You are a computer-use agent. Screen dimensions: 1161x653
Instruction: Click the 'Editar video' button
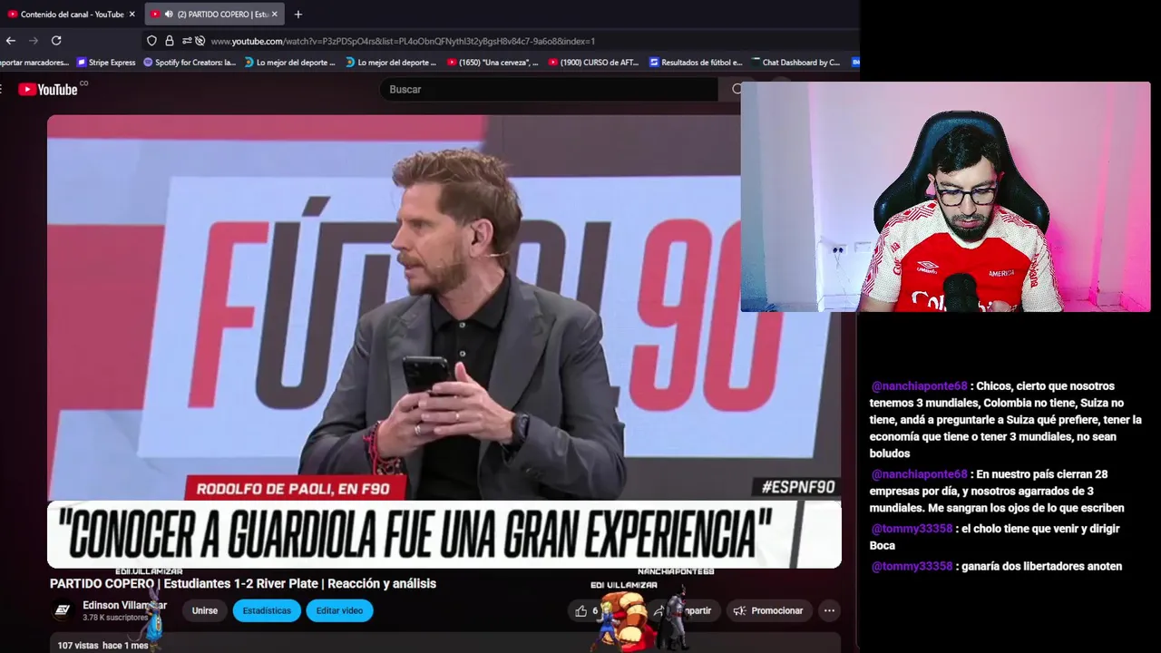339,610
